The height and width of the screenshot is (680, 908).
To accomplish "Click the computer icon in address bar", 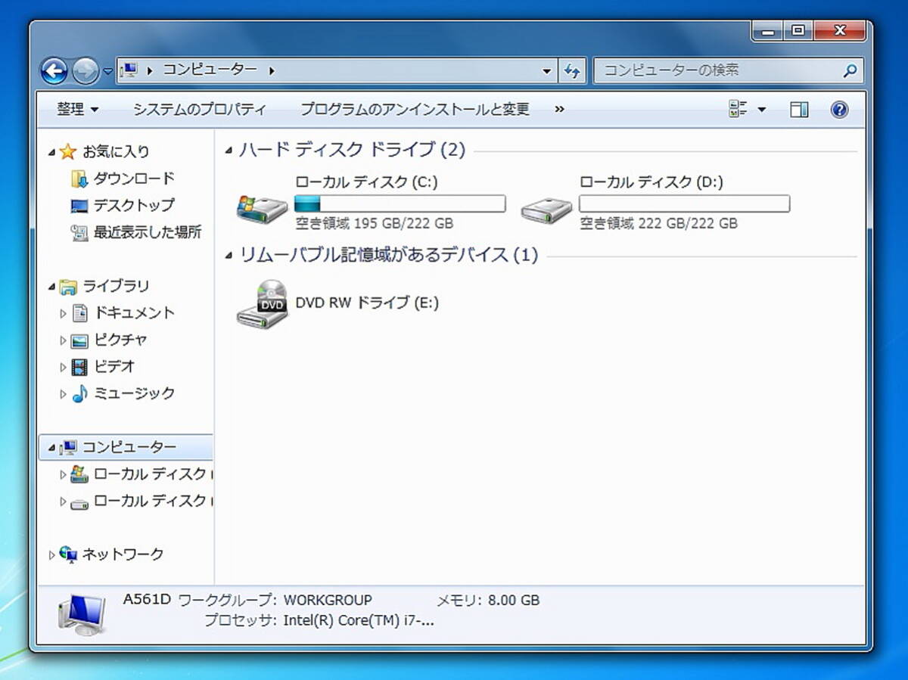I will (129, 70).
